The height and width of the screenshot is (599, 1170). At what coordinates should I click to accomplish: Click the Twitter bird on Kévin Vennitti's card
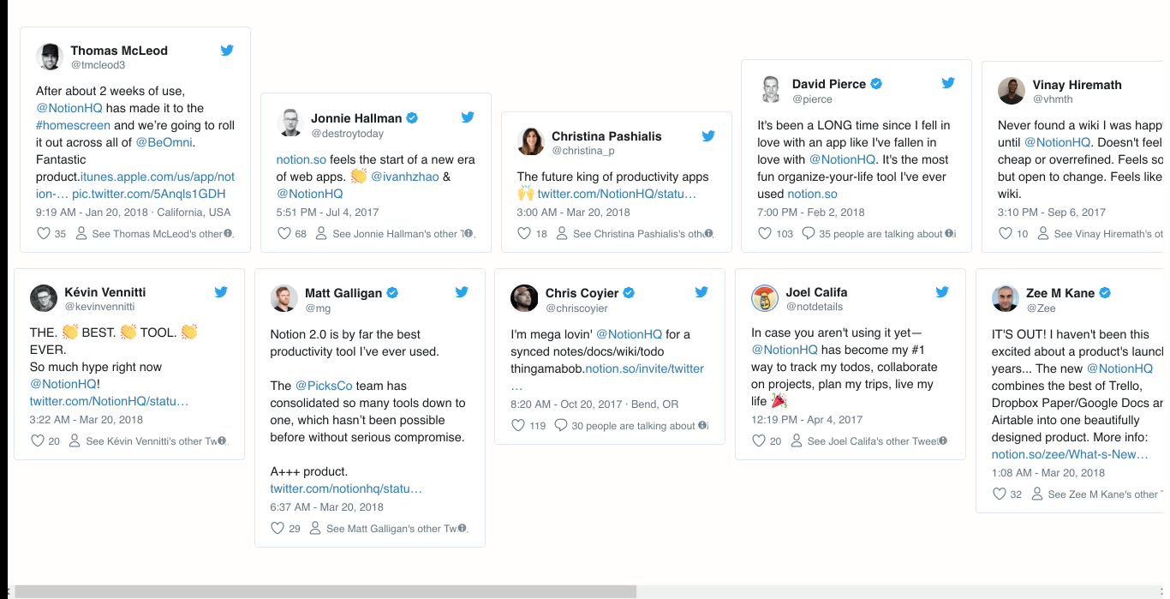(x=221, y=291)
